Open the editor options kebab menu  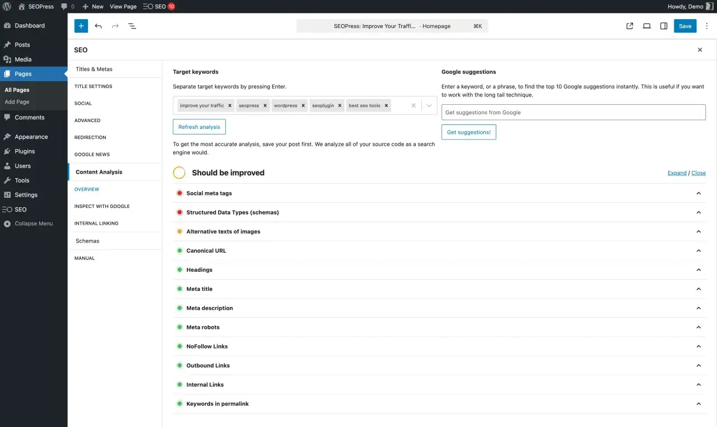click(707, 26)
